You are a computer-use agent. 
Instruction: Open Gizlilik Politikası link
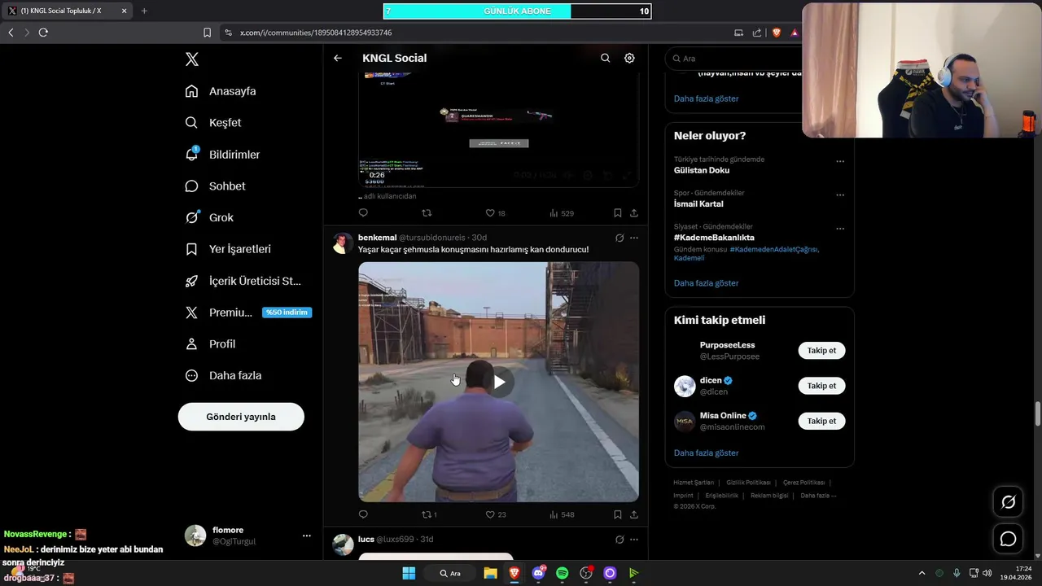pyautogui.click(x=748, y=483)
